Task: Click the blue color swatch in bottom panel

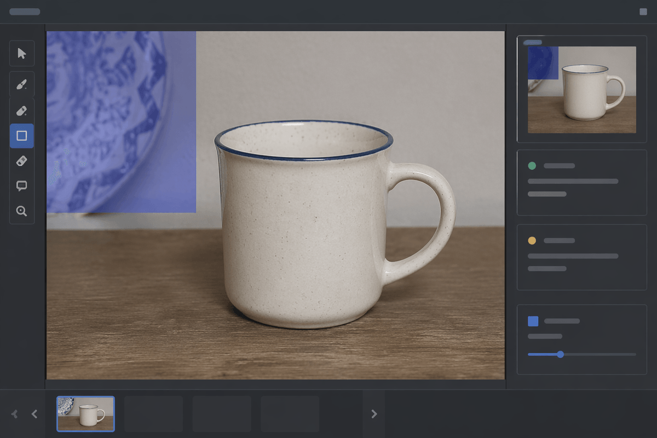Action: point(533,321)
